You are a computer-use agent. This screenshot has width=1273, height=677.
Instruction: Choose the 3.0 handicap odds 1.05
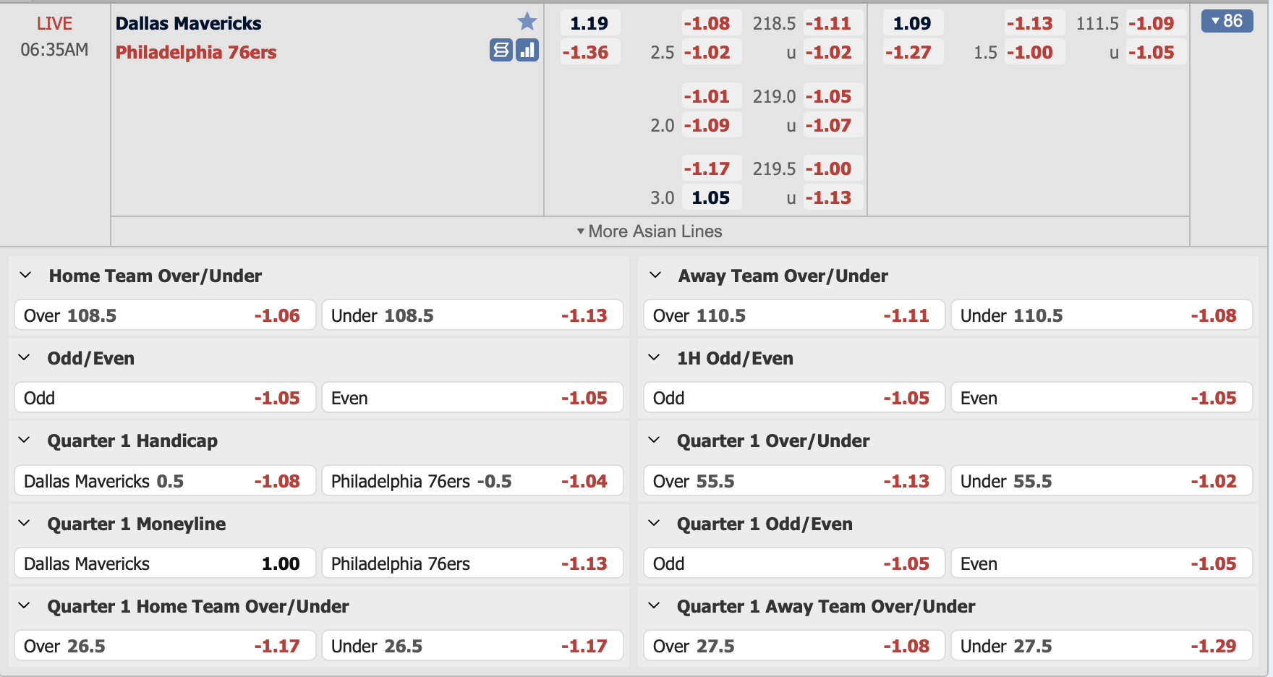click(x=711, y=197)
